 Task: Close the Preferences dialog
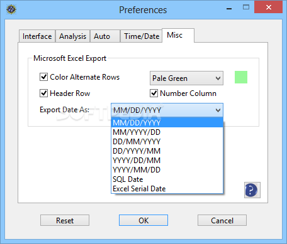coord(268,8)
